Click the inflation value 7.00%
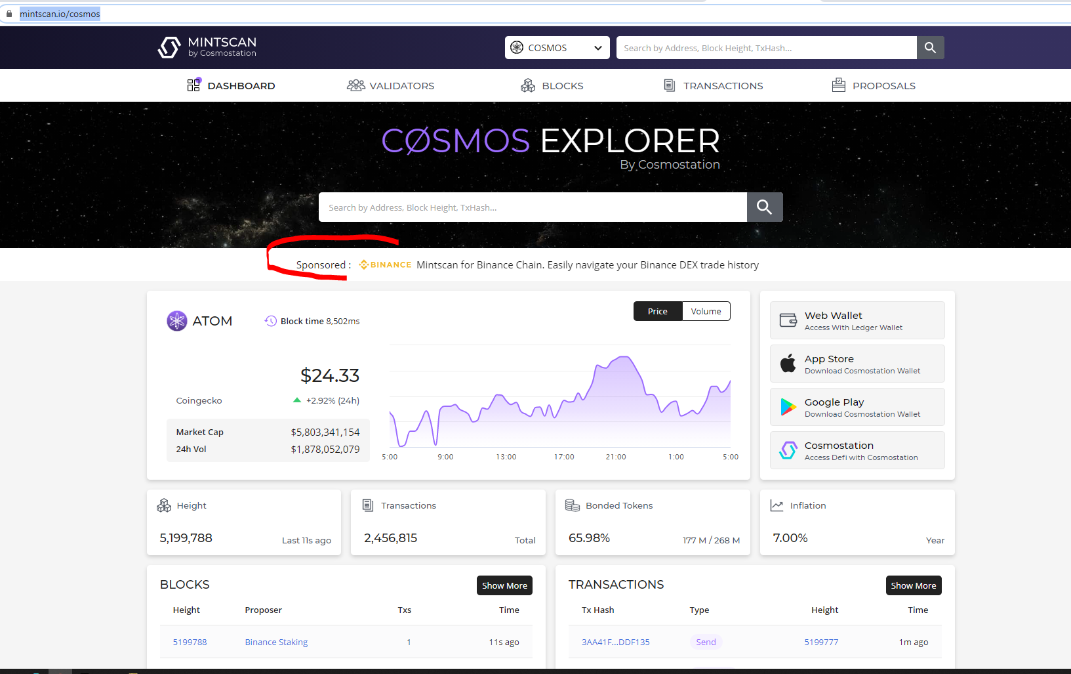Screen dimensions: 1071x674 790,537
